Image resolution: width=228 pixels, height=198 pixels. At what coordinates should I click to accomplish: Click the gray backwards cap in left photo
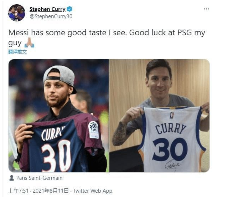[61, 76]
